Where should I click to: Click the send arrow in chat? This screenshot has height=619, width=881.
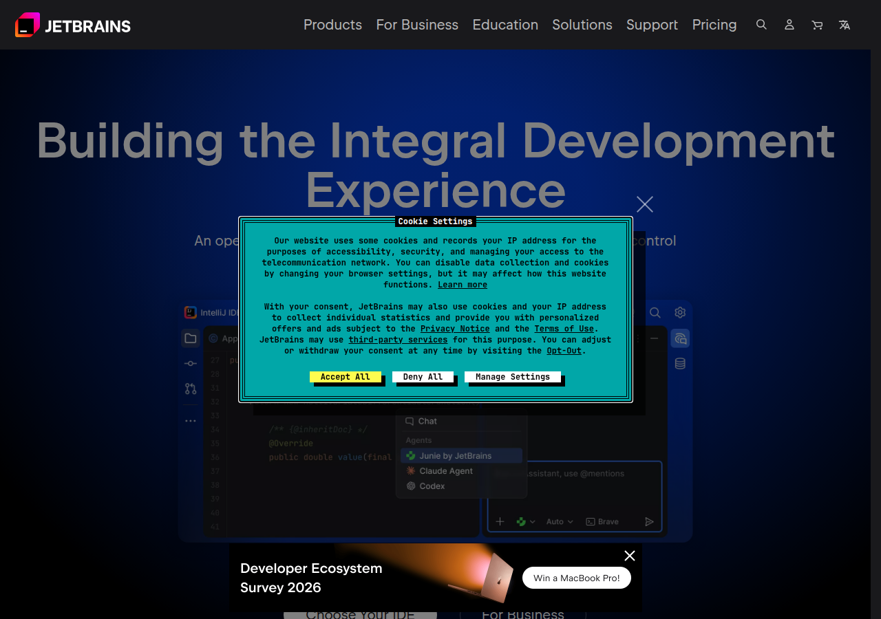click(x=649, y=522)
